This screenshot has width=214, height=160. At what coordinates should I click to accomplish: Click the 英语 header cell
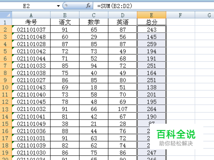click(x=123, y=22)
